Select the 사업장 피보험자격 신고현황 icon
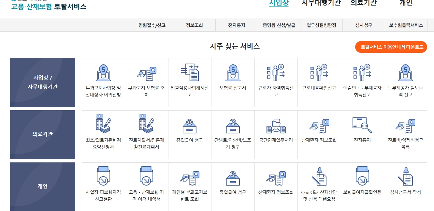This screenshot has height=211, width=434. click(103, 182)
